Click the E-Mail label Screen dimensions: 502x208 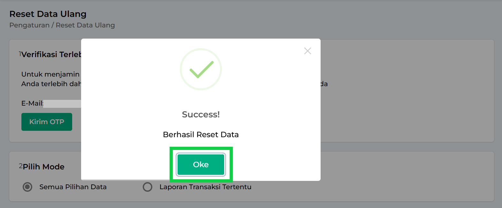point(32,103)
